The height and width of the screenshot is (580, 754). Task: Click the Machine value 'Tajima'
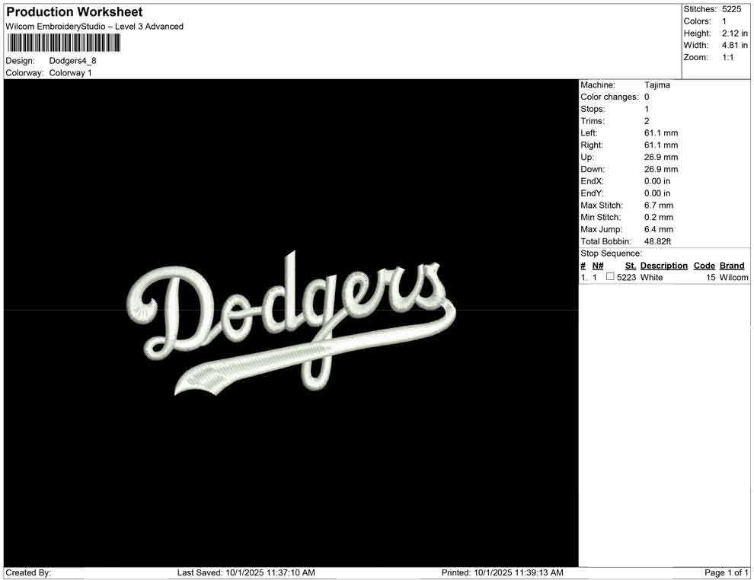[x=657, y=85]
